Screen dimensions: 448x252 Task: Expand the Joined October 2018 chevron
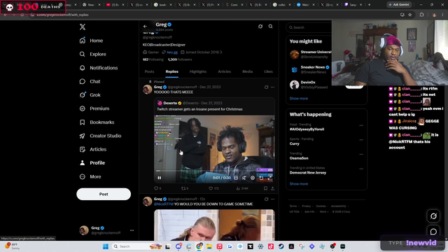[x=221, y=52]
